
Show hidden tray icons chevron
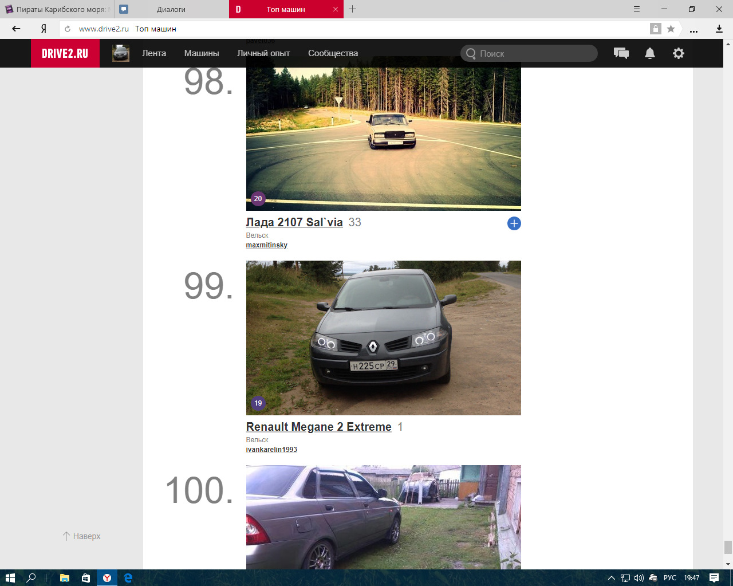(x=611, y=578)
